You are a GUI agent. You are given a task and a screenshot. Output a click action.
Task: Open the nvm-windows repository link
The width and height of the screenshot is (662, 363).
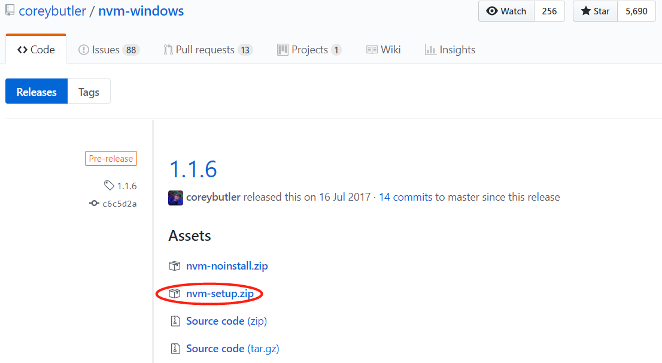point(141,11)
